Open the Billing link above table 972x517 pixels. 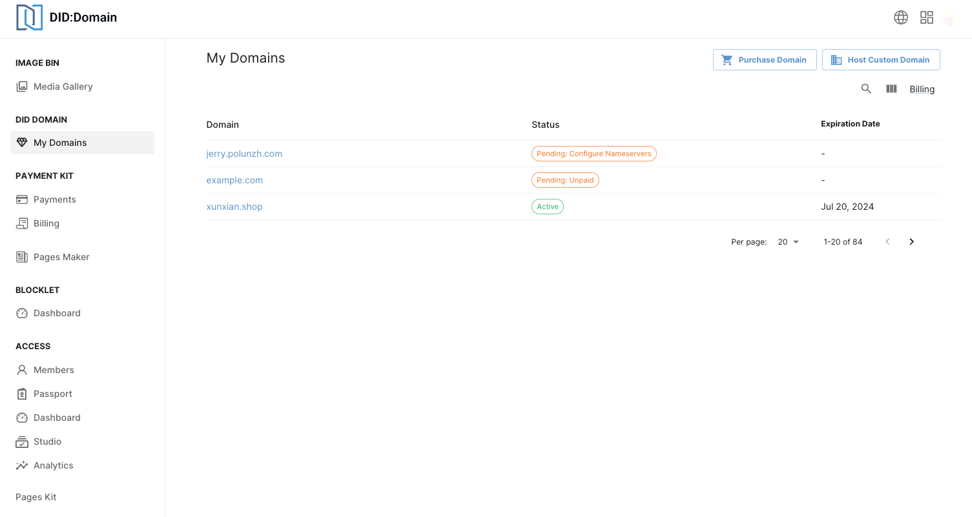click(922, 89)
